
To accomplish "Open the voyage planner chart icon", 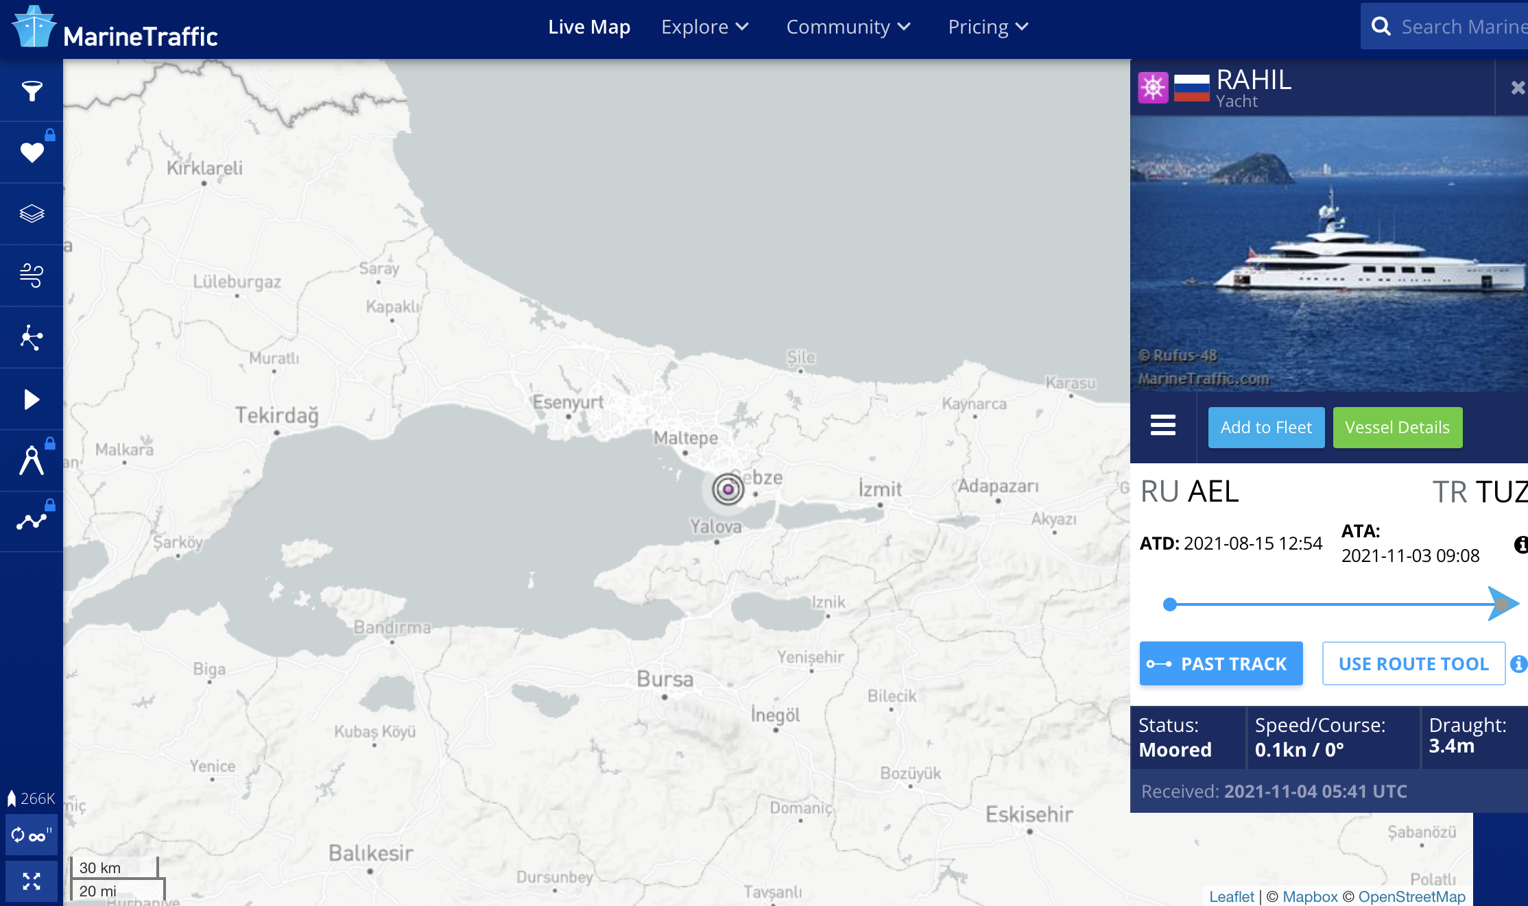I will pyautogui.click(x=32, y=522).
